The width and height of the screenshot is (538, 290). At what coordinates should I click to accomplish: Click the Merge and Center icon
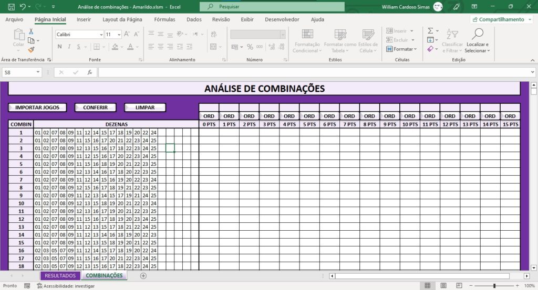[x=213, y=47]
